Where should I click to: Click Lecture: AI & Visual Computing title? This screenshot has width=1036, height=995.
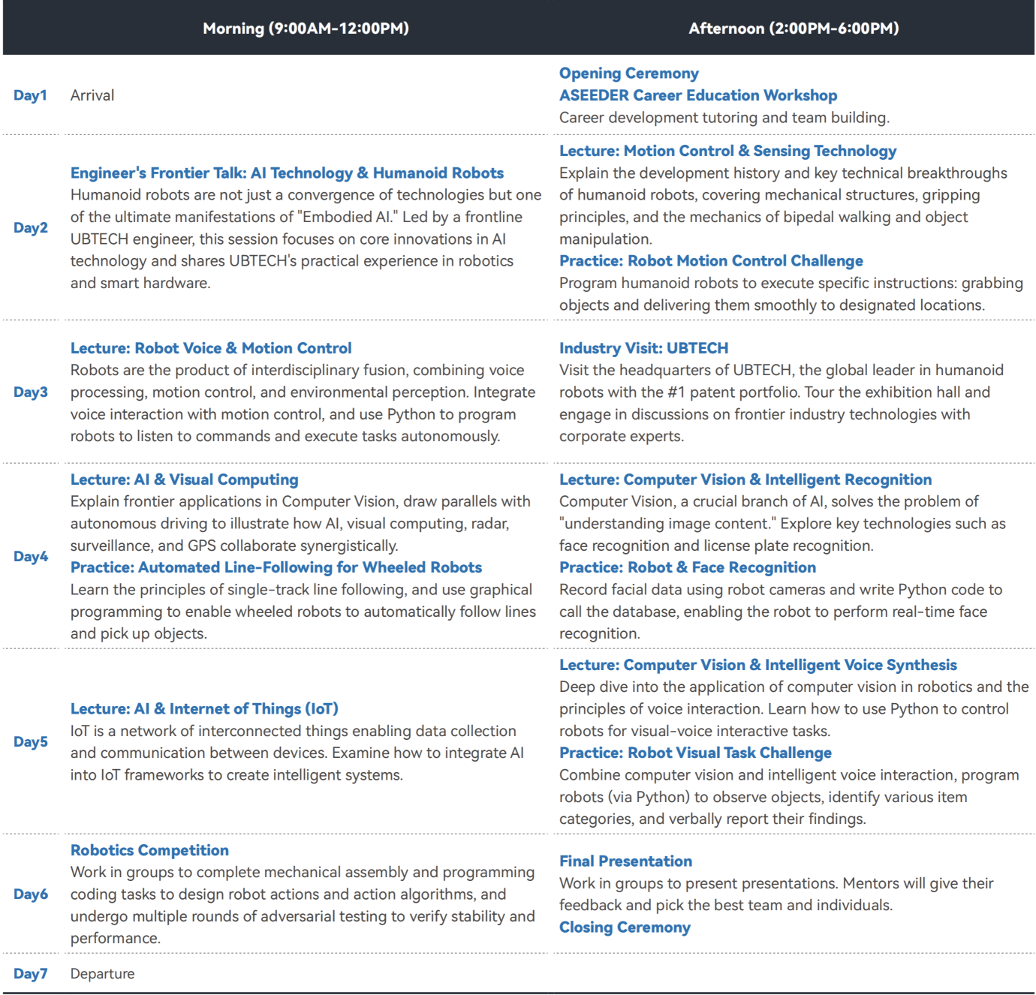pyautogui.click(x=184, y=479)
